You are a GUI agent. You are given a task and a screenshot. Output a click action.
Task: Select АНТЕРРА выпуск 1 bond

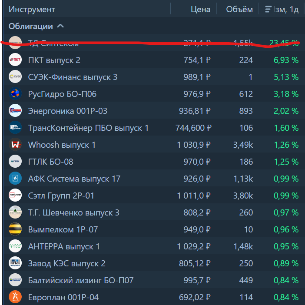point(64,246)
